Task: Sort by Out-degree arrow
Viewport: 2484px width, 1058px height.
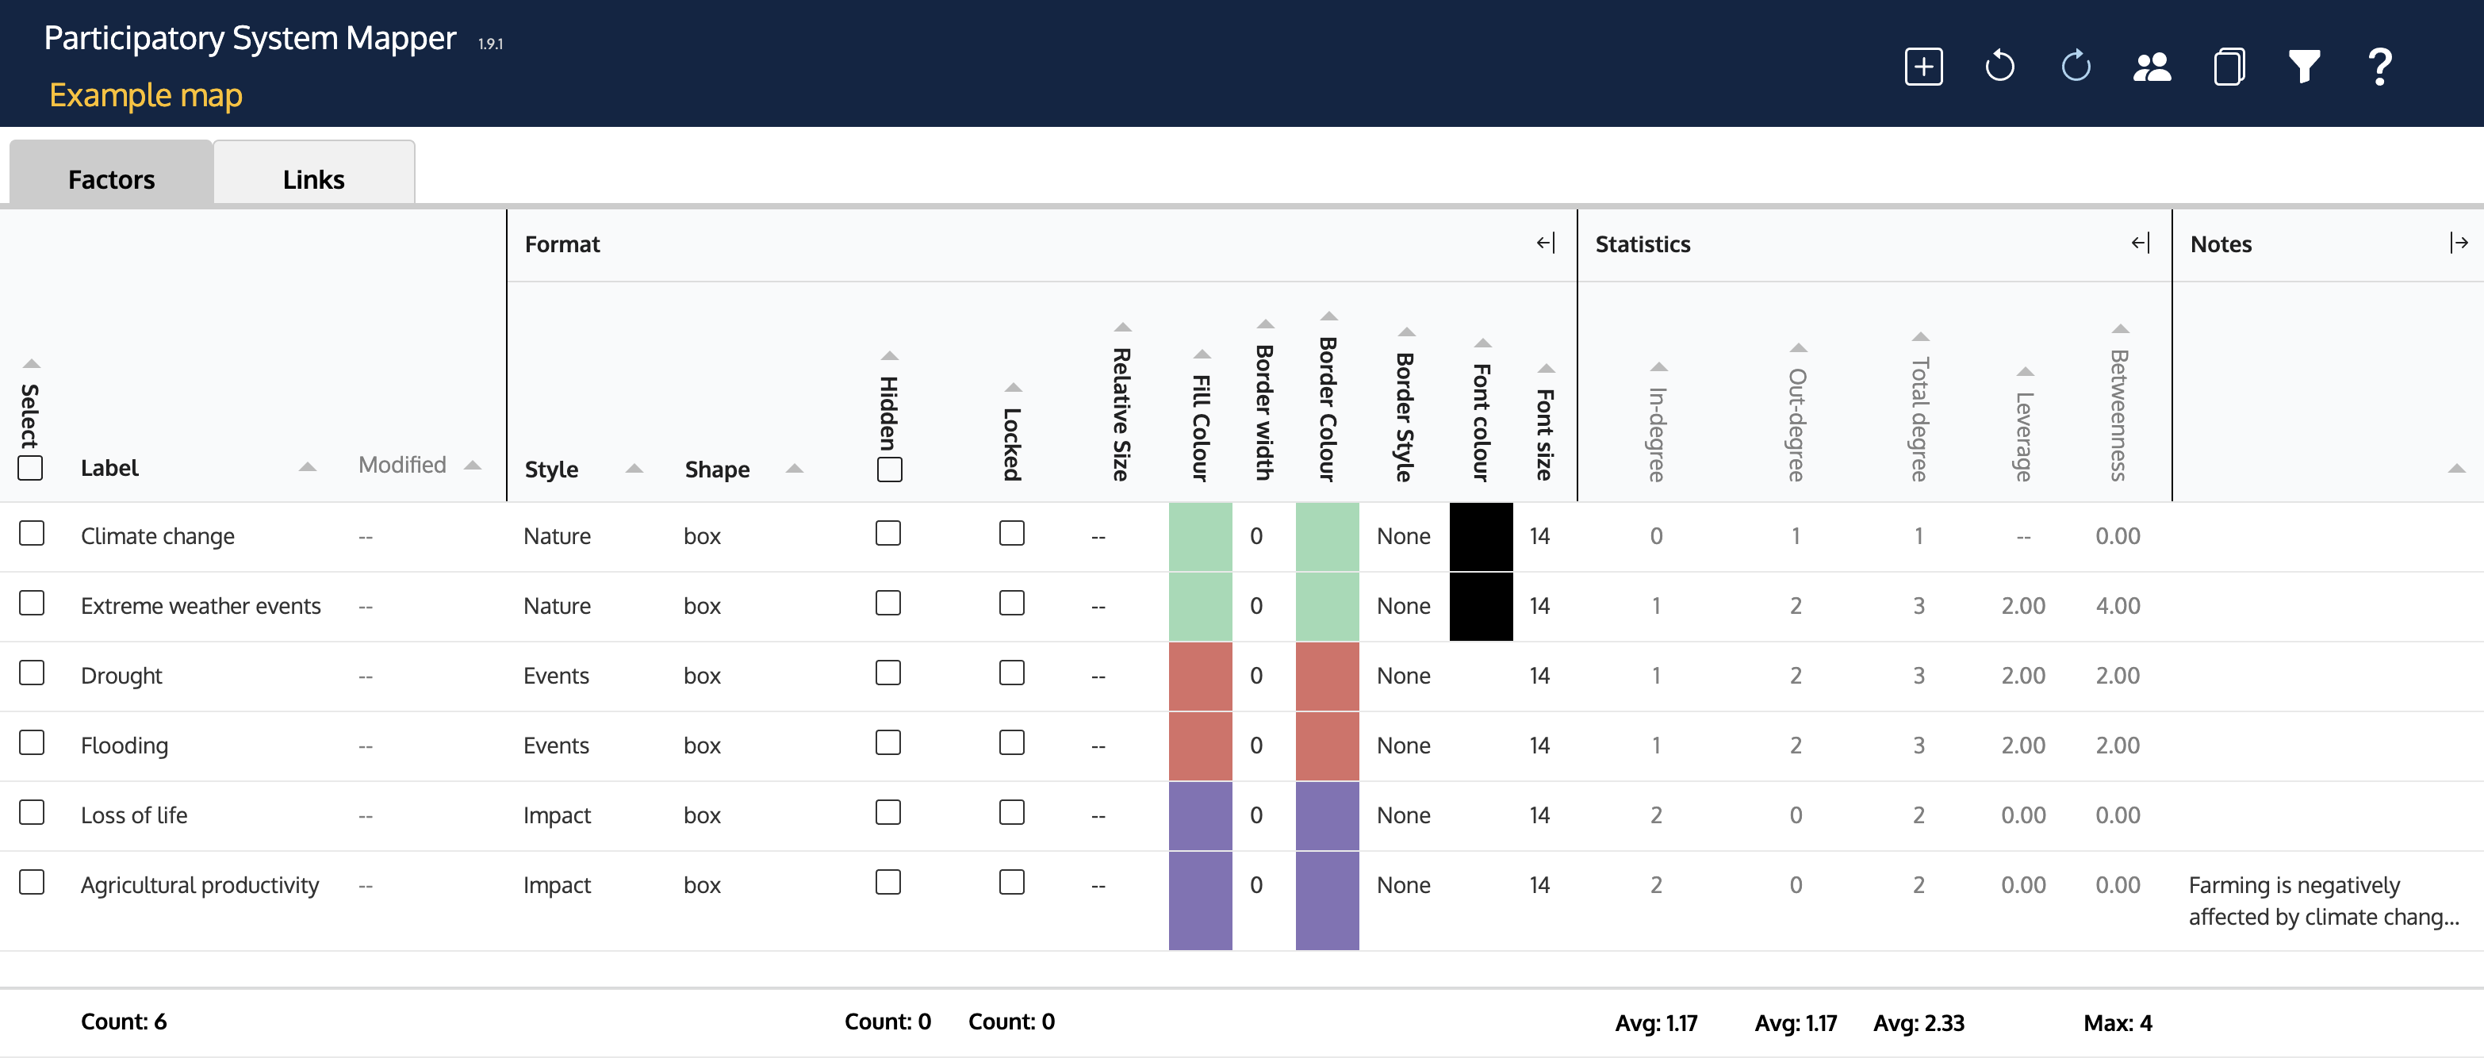Action: click(1797, 348)
